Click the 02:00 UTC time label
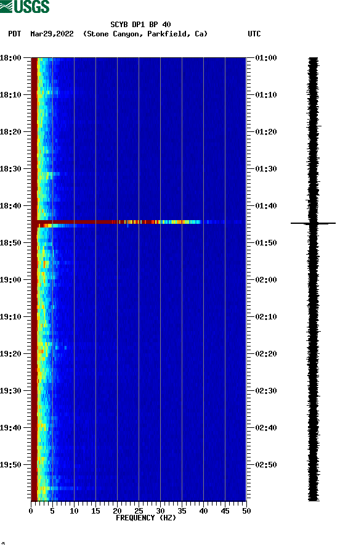Viewport: 340px width, 550px height. (266, 280)
